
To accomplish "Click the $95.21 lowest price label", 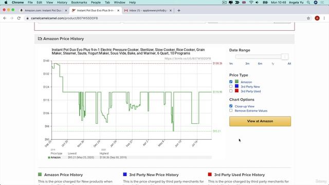I will pyautogui.click(x=217, y=131).
